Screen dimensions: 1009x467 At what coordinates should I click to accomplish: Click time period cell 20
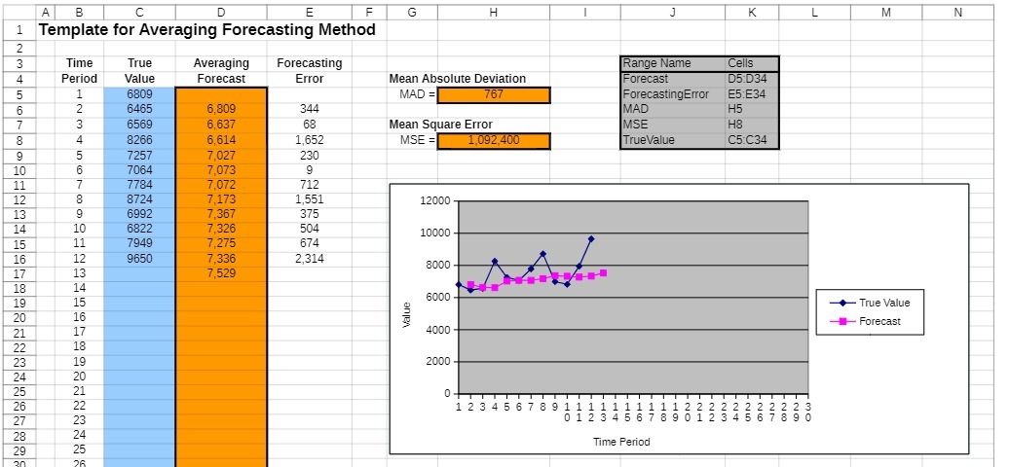tap(79, 377)
